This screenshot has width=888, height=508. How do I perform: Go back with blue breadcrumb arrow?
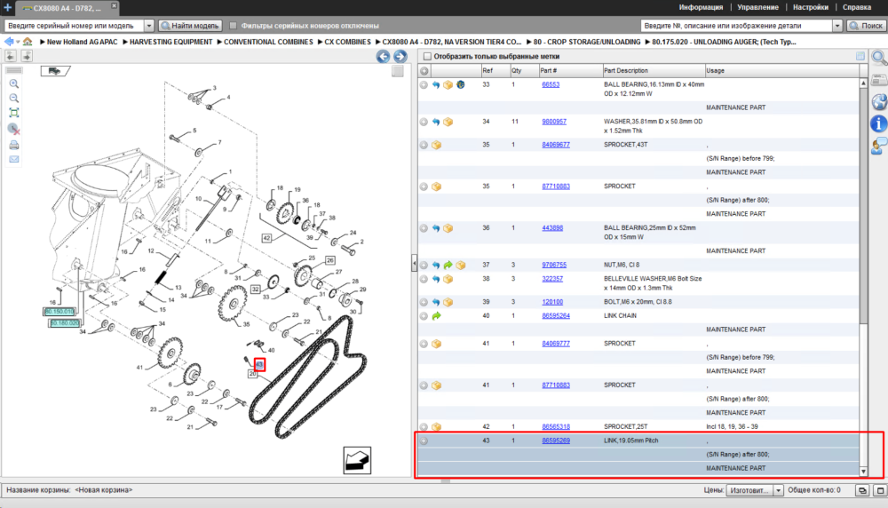(x=9, y=42)
